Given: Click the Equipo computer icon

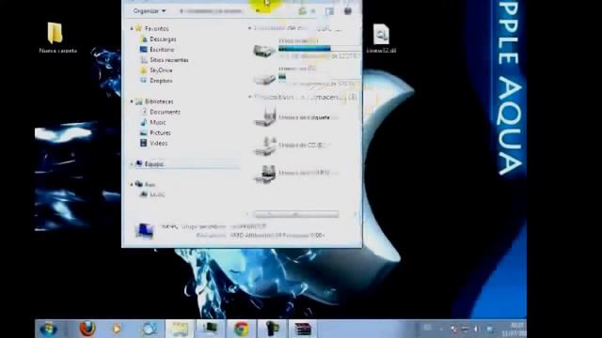Looking at the screenshot, I should 139,164.
